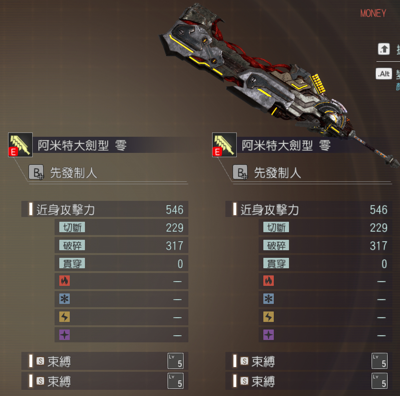Click the right panel ice element icon
The image size is (400, 396).
pos(269,299)
